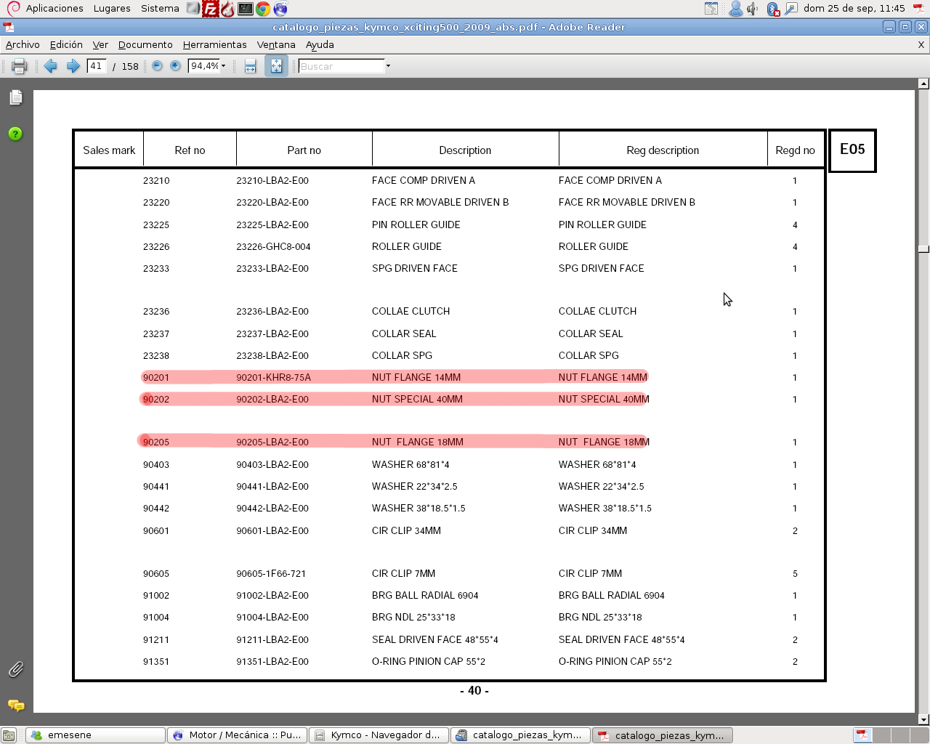
Task: Expand the 94,4% zoom level dropdown
Action: coord(223,66)
